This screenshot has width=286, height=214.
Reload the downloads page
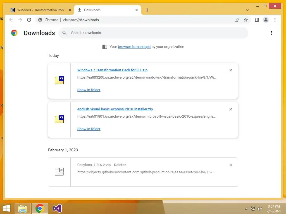29,20
